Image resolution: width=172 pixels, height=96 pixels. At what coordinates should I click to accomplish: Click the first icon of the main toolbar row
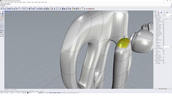1,9
